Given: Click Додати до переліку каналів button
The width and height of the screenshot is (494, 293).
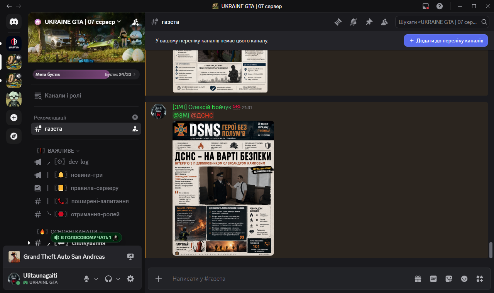Looking at the screenshot, I should (446, 40).
